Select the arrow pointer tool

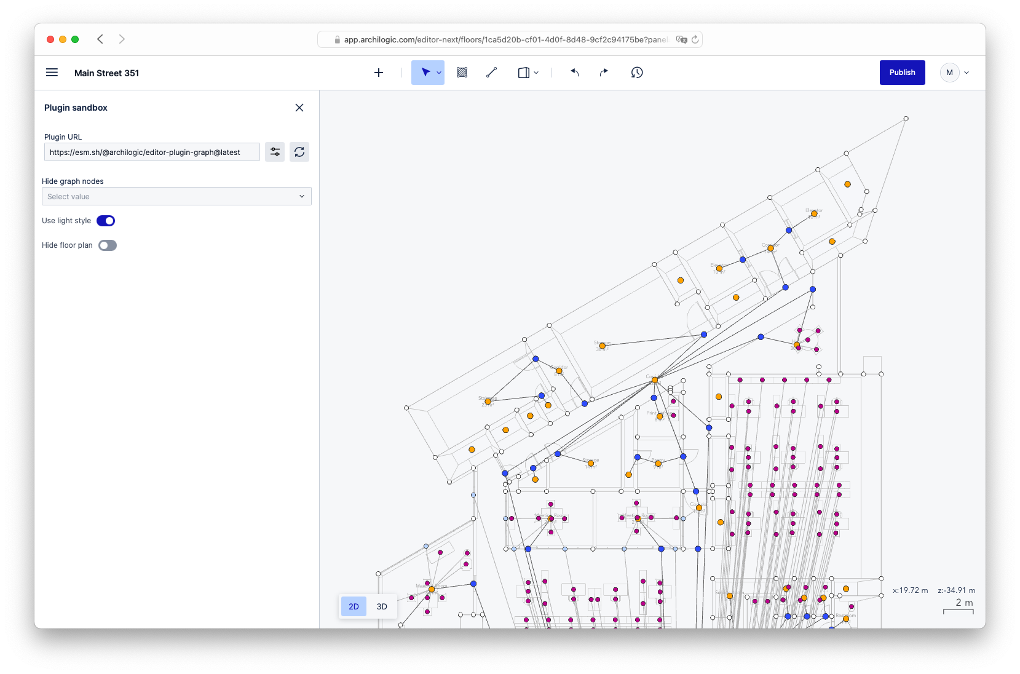(425, 73)
